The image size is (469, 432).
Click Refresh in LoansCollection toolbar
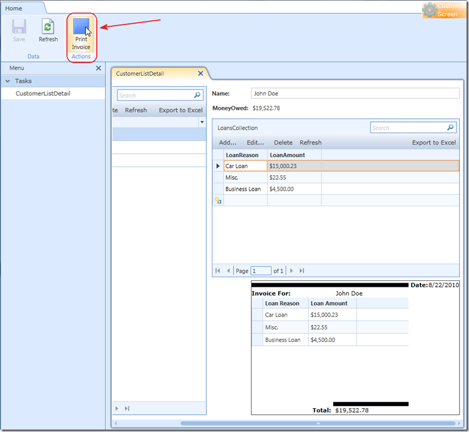tap(310, 142)
